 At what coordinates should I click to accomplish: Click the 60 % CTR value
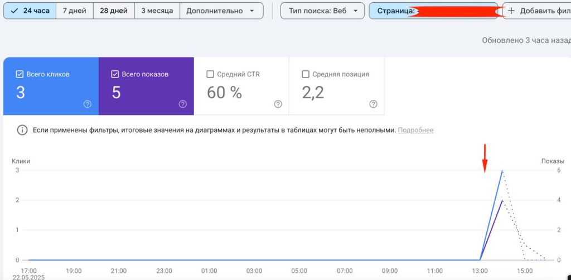point(224,93)
